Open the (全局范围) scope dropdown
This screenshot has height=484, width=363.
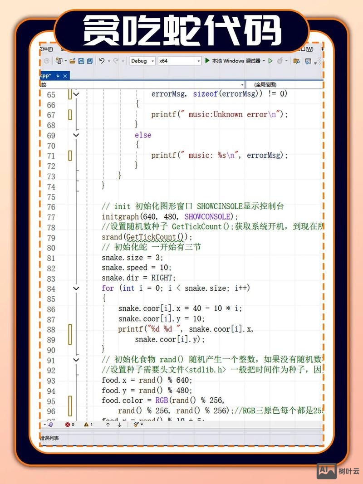coord(281,85)
